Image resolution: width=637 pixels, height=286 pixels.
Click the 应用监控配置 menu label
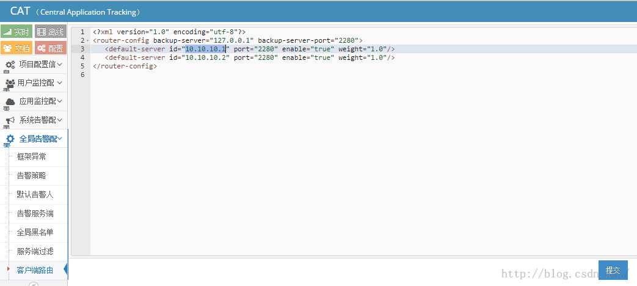click(37, 101)
